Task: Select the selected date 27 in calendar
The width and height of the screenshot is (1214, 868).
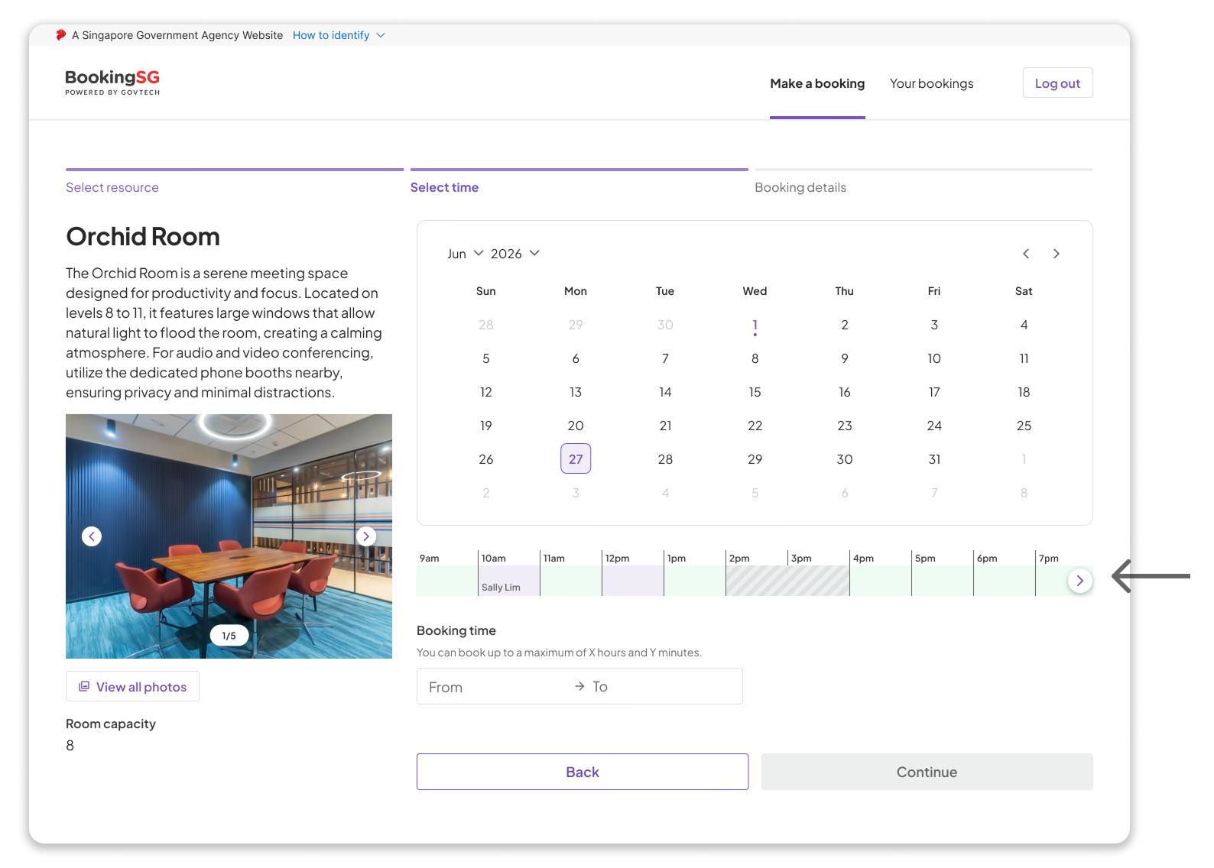Action: click(576, 458)
